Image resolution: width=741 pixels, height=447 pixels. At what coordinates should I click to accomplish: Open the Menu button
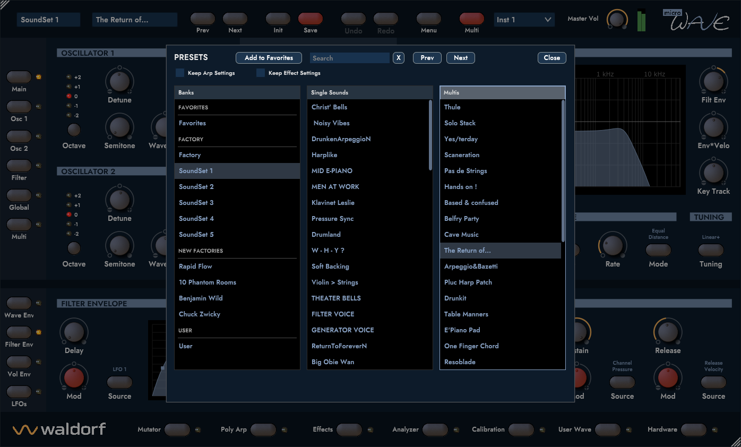(x=429, y=19)
